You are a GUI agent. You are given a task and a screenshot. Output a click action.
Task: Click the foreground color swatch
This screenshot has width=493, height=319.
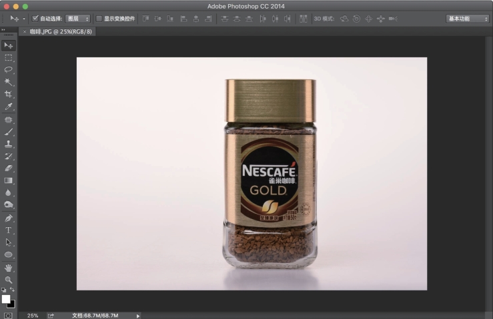[5, 298]
